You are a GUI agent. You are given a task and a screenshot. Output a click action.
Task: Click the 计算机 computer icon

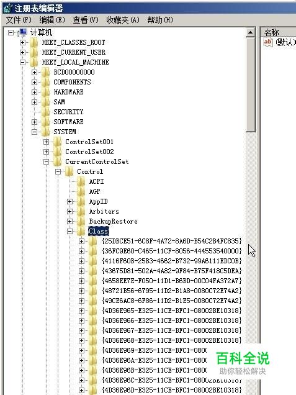pos(23,32)
